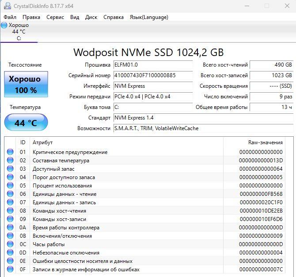Click status circle for Часы работы row
Viewport: 296px width, 277px height.
[x=10, y=244]
